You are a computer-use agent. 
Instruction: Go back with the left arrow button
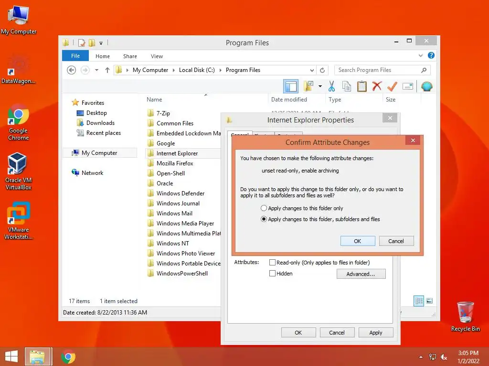click(72, 70)
